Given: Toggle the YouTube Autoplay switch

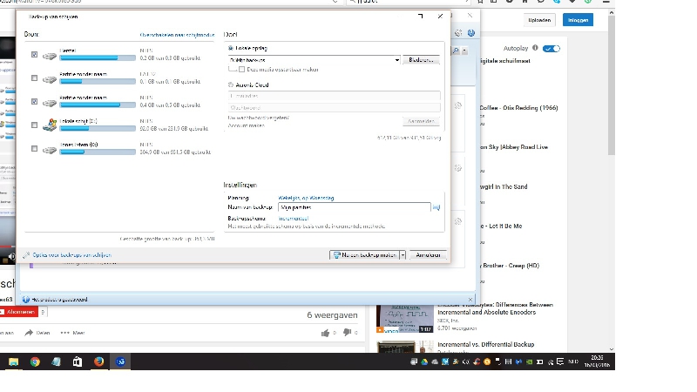Looking at the screenshot, I should (551, 49).
